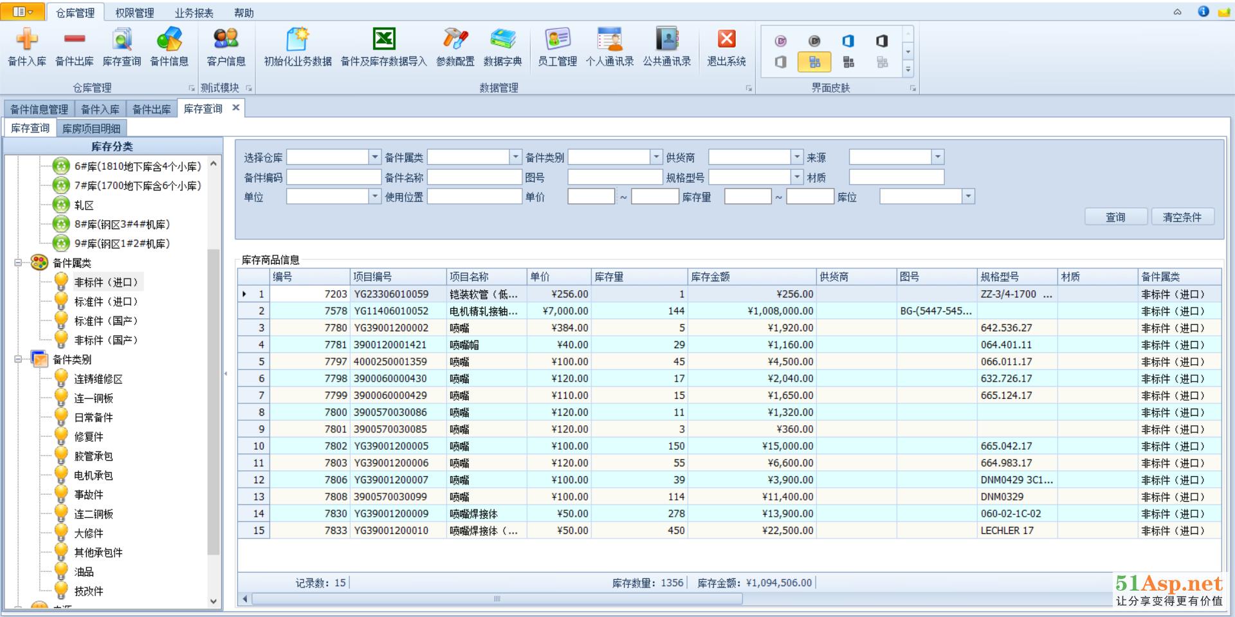The width and height of the screenshot is (1235, 617).
Task: Select 标准件（国产）in the tree
Action: [x=105, y=321]
